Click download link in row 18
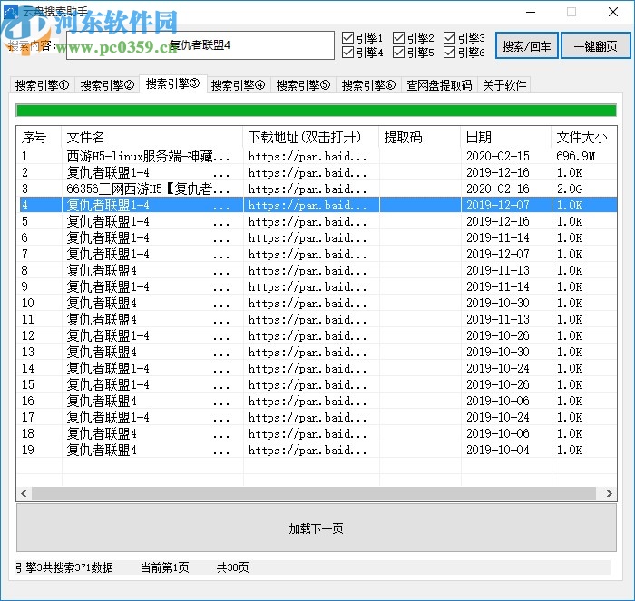 [x=308, y=433]
